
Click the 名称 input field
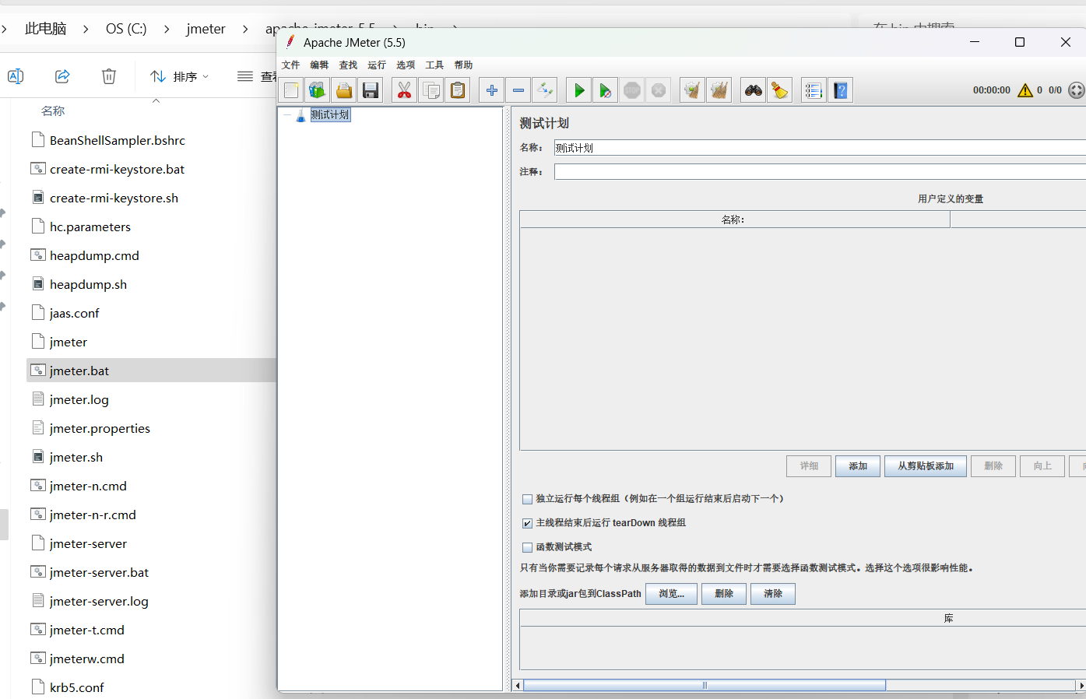coord(820,148)
